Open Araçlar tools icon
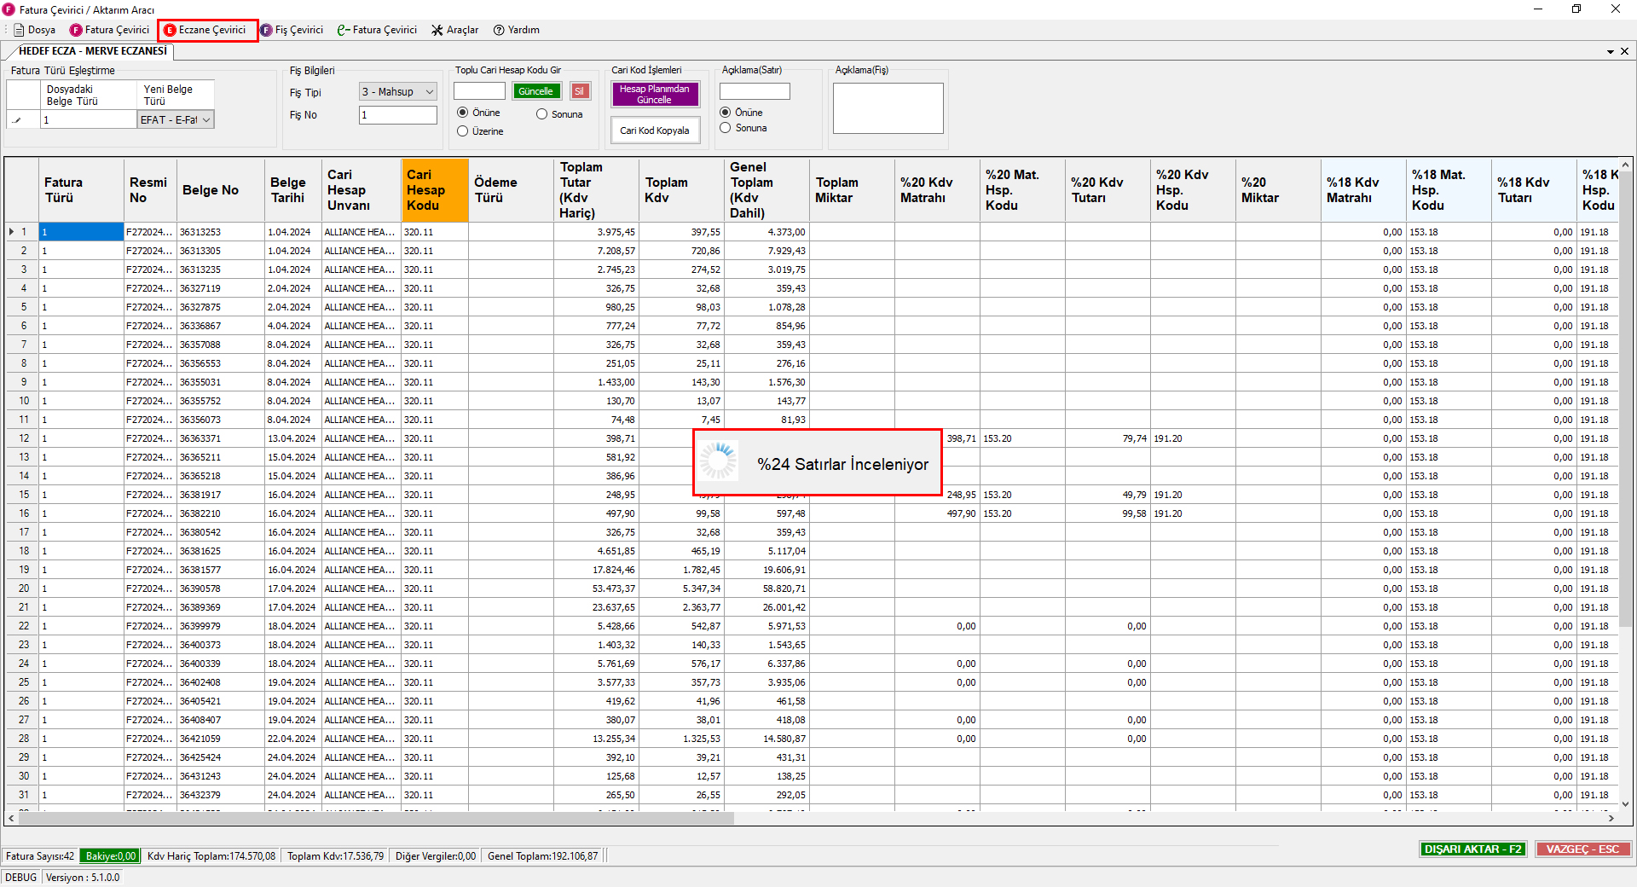1637x887 pixels. click(x=437, y=30)
